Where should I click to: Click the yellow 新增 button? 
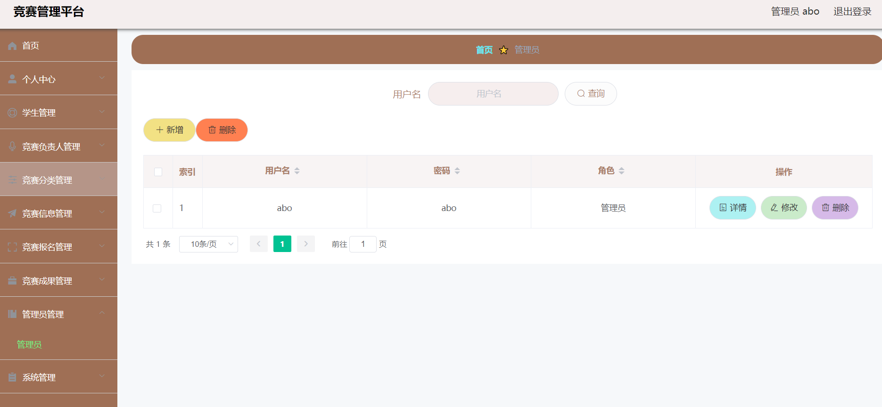169,130
